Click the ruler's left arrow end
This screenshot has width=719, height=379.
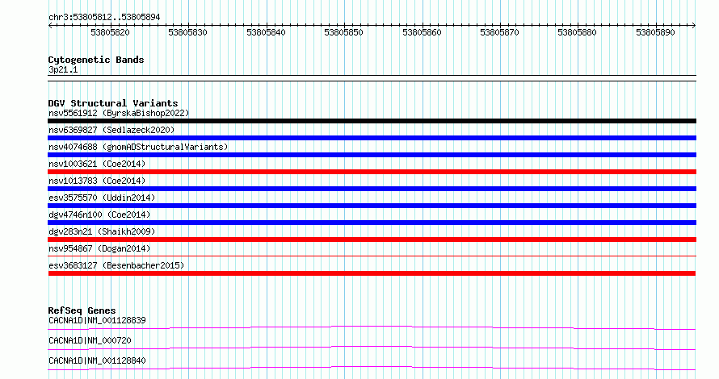pos(50,26)
